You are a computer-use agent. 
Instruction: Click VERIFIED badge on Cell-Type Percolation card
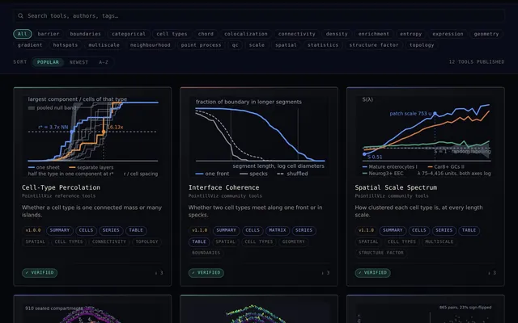pyautogui.click(x=40, y=273)
